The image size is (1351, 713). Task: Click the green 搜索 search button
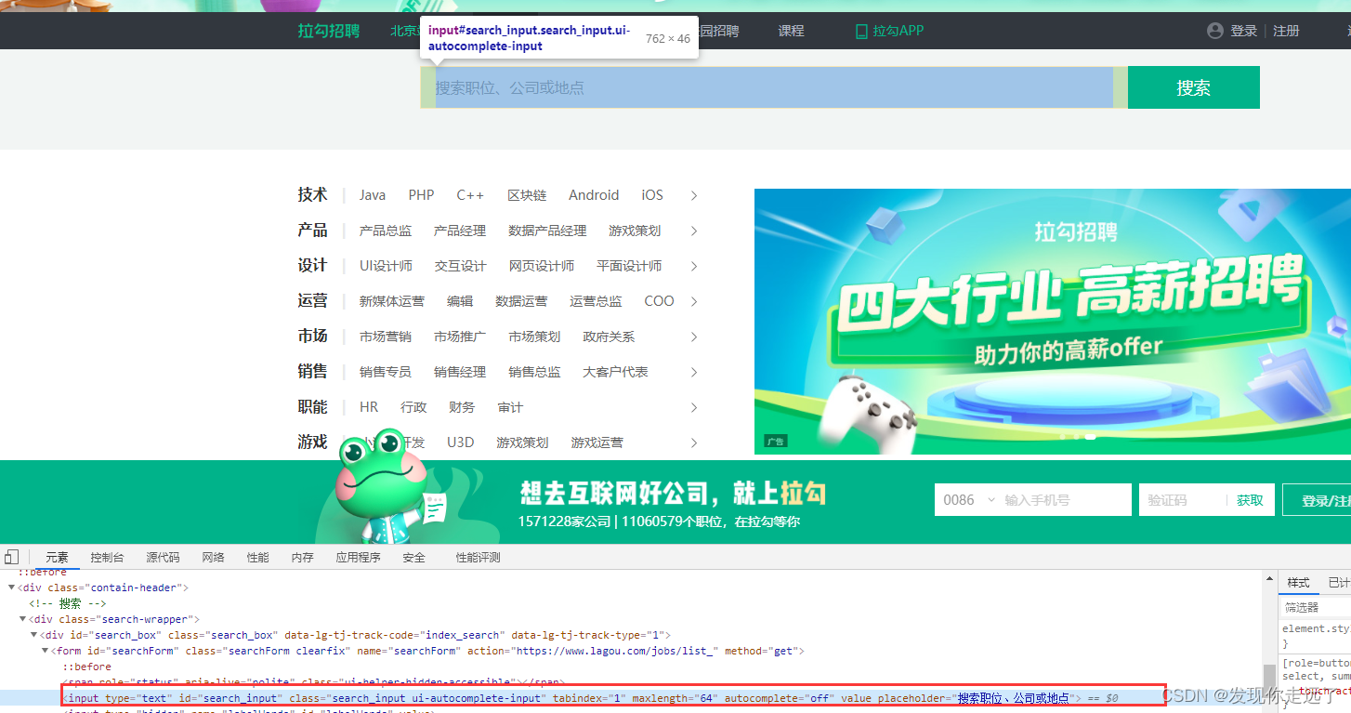pyautogui.click(x=1192, y=86)
